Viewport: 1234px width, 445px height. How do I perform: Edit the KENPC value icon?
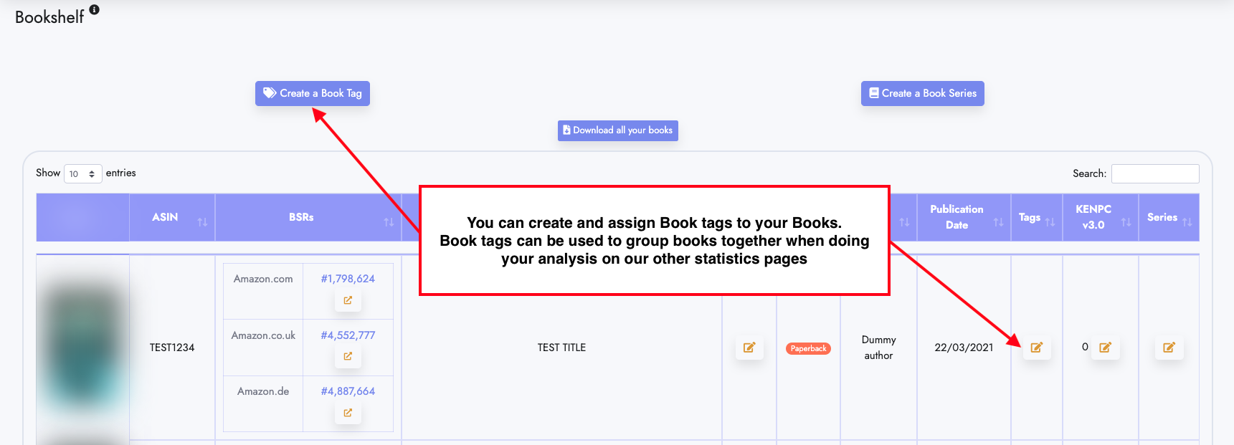(x=1105, y=348)
